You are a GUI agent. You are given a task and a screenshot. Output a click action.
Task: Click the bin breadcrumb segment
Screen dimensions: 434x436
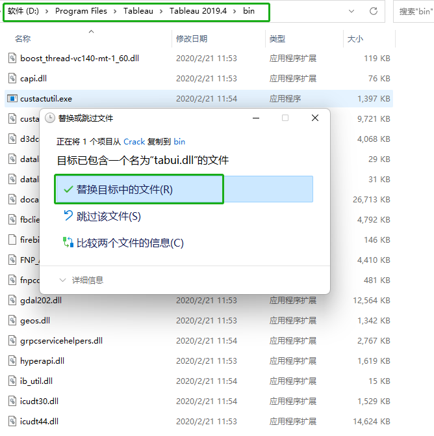pyautogui.click(x=249, y=11)
